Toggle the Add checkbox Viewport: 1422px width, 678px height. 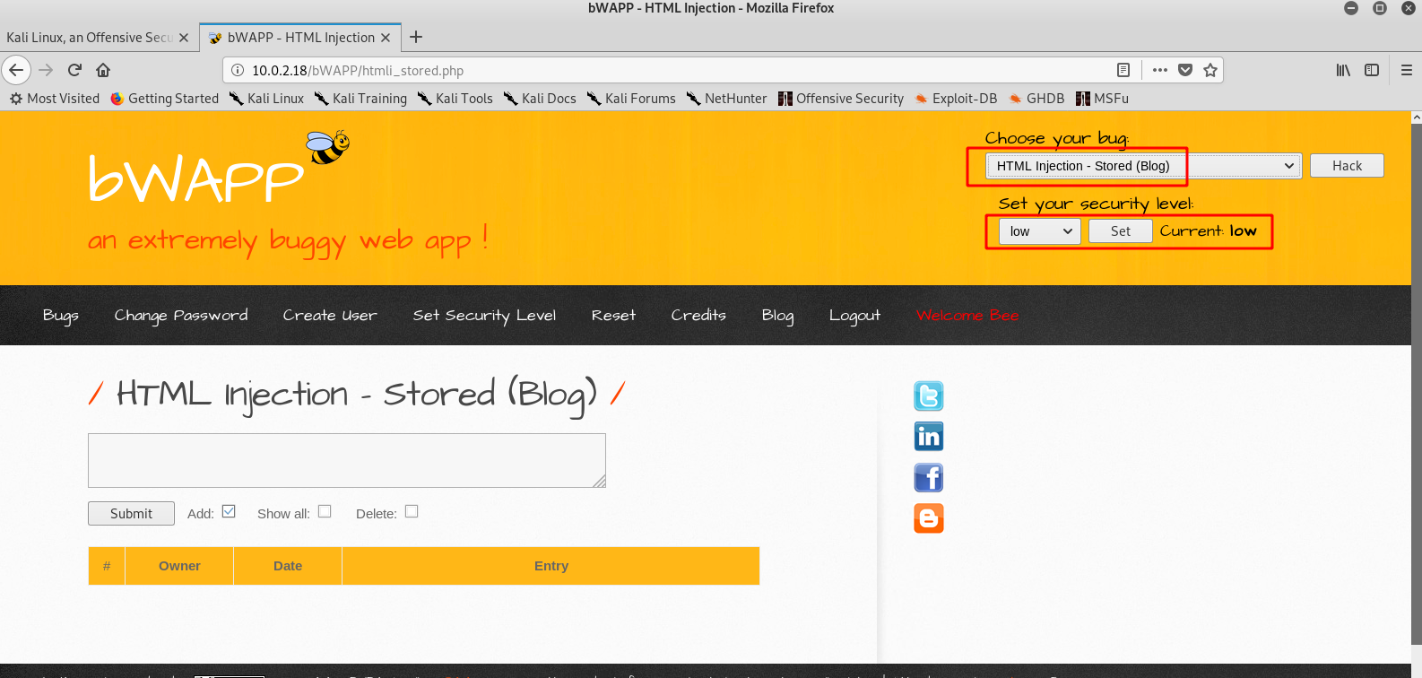(229, 511)
